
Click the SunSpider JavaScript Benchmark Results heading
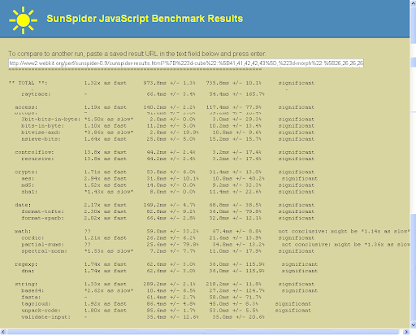(x=145, y=19)
